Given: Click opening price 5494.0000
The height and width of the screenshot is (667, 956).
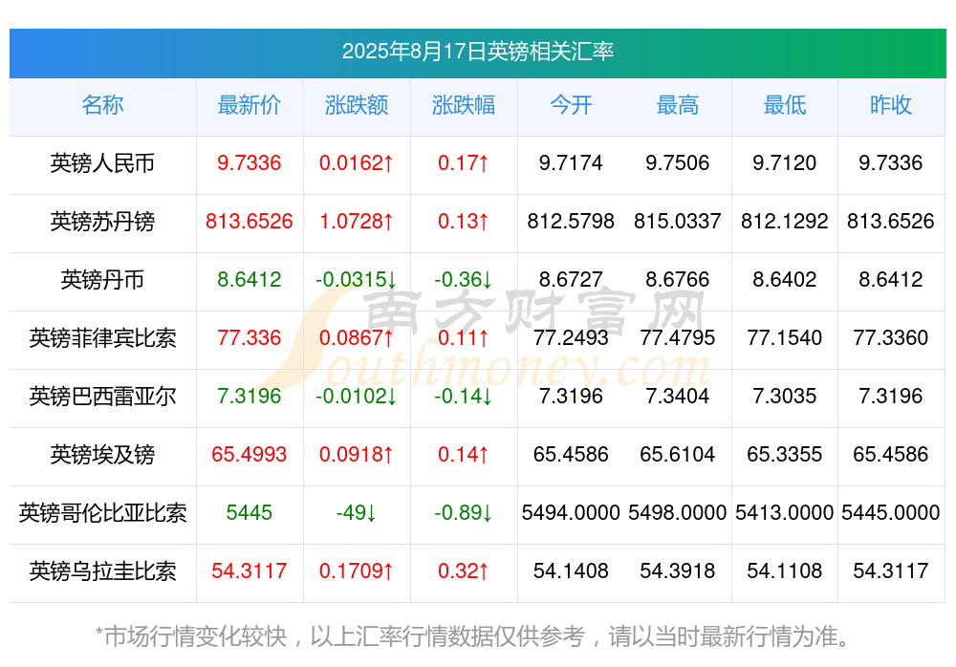Looking at the screenshot, I should (571, 513).
